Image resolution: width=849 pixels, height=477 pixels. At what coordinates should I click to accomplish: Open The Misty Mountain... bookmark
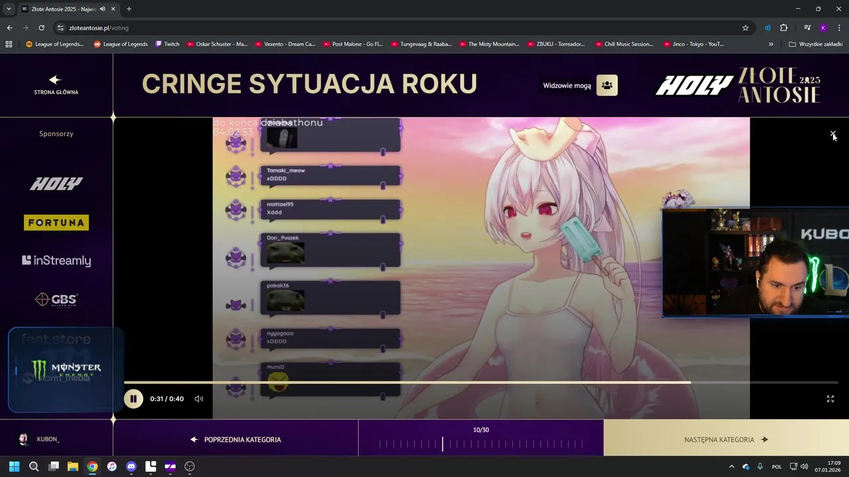click(x=489, y=44)
